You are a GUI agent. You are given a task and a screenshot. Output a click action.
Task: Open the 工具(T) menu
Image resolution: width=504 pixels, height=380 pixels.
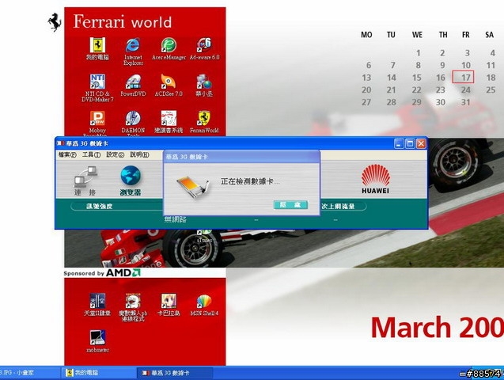click(91, 154)
